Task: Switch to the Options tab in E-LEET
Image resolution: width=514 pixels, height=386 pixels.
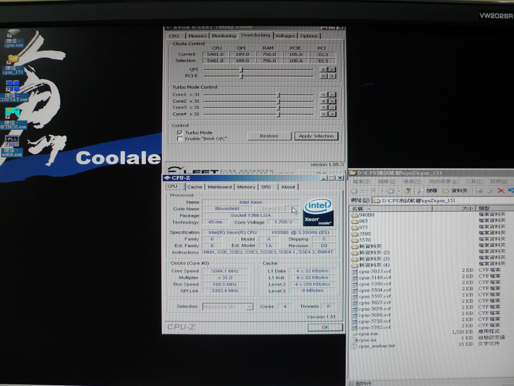Action: click(x=309, y=36)
